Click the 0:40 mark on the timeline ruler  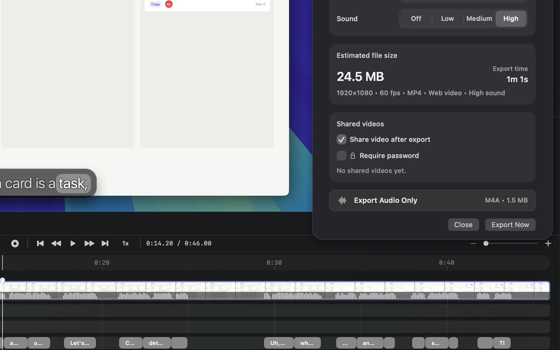447,262
